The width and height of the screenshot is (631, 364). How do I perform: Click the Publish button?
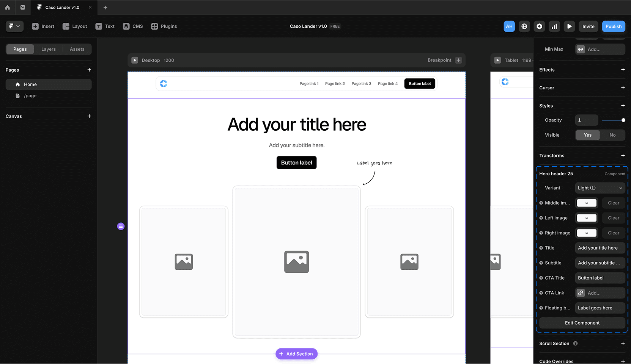613,26
